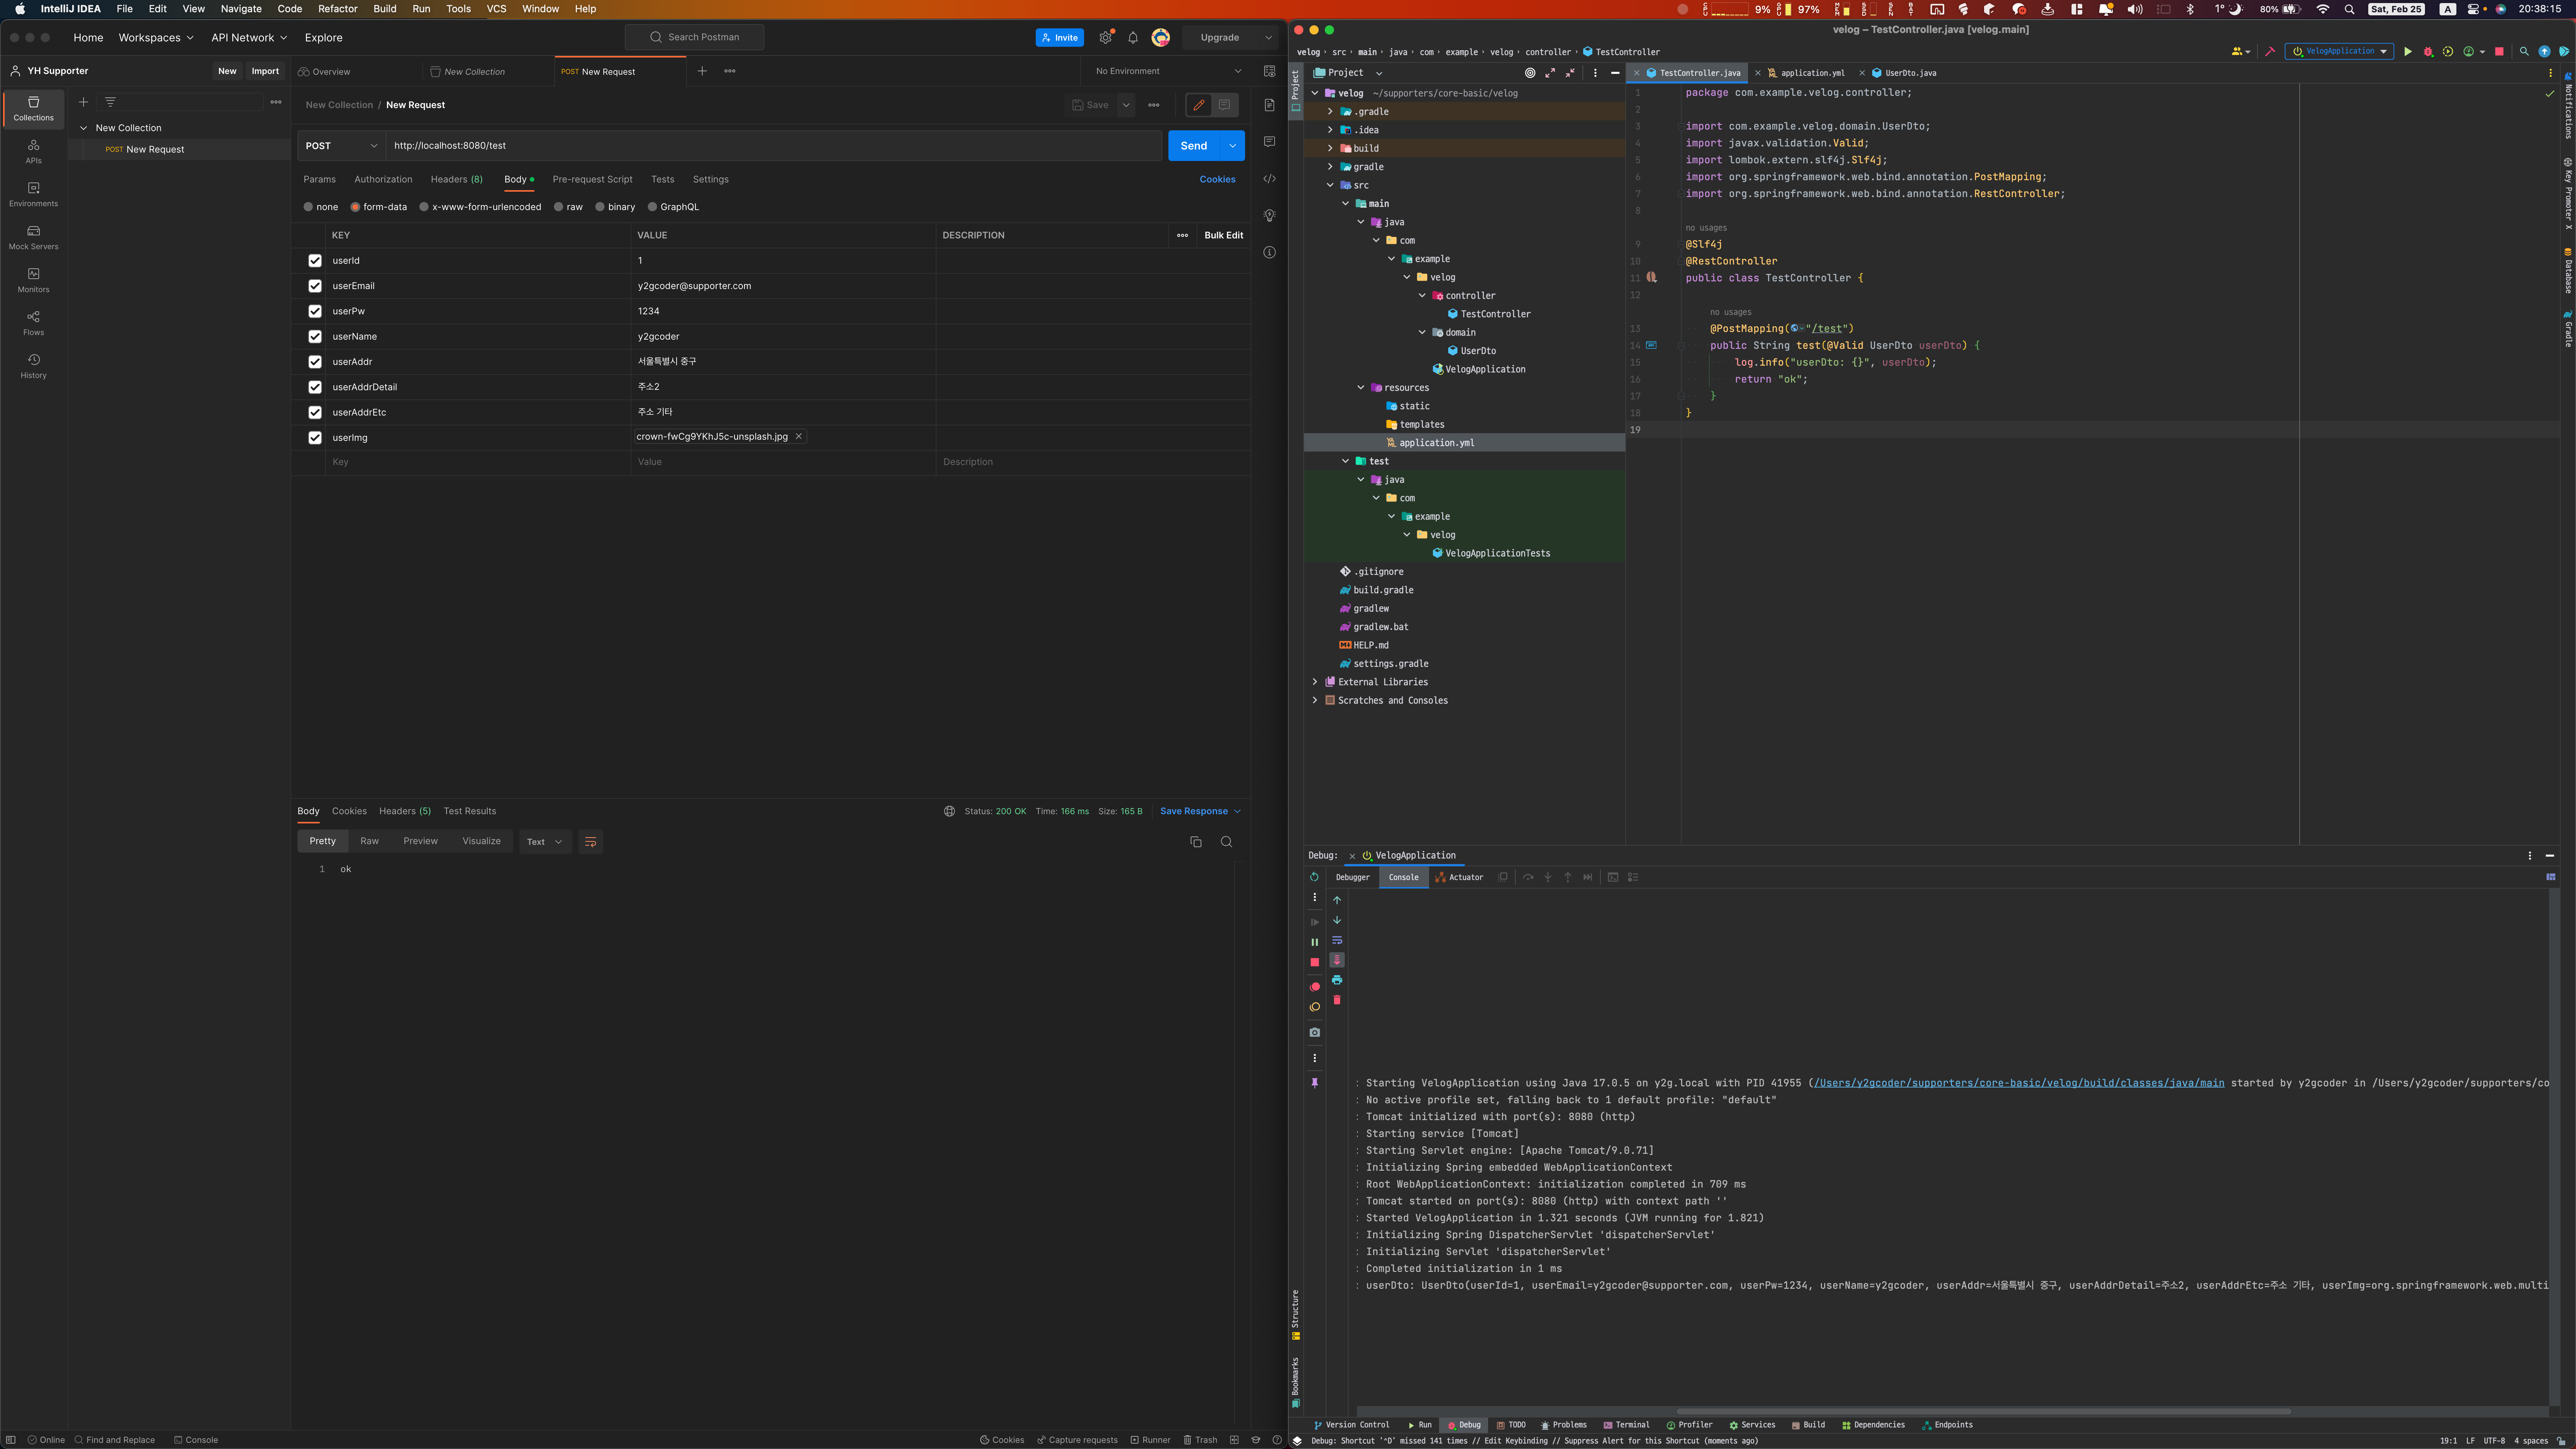Uncheck the userImg form-data row
The image size is (2576, 1449).
click(x=315, y=438)
